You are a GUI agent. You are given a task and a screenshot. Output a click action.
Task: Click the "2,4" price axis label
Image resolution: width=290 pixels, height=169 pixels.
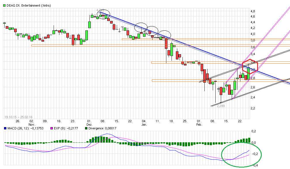pyautogui.click(x=253, y=97)
